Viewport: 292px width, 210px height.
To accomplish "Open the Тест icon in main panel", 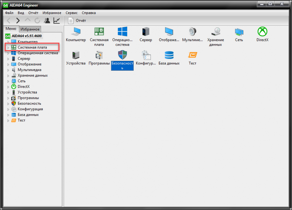I will coord(192,55).
